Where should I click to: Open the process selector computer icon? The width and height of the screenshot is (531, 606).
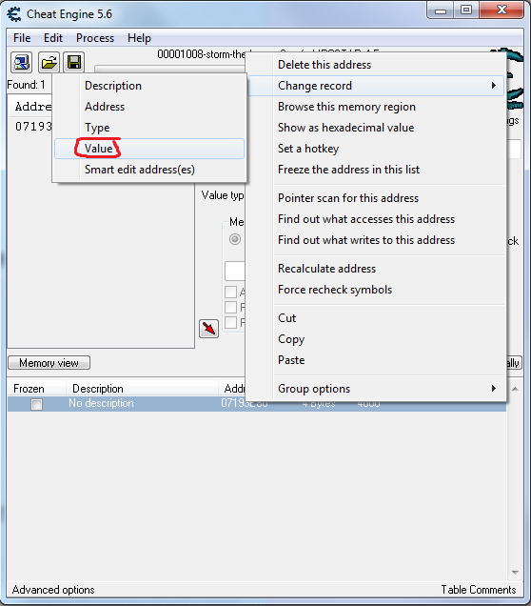tap(21, 62)
